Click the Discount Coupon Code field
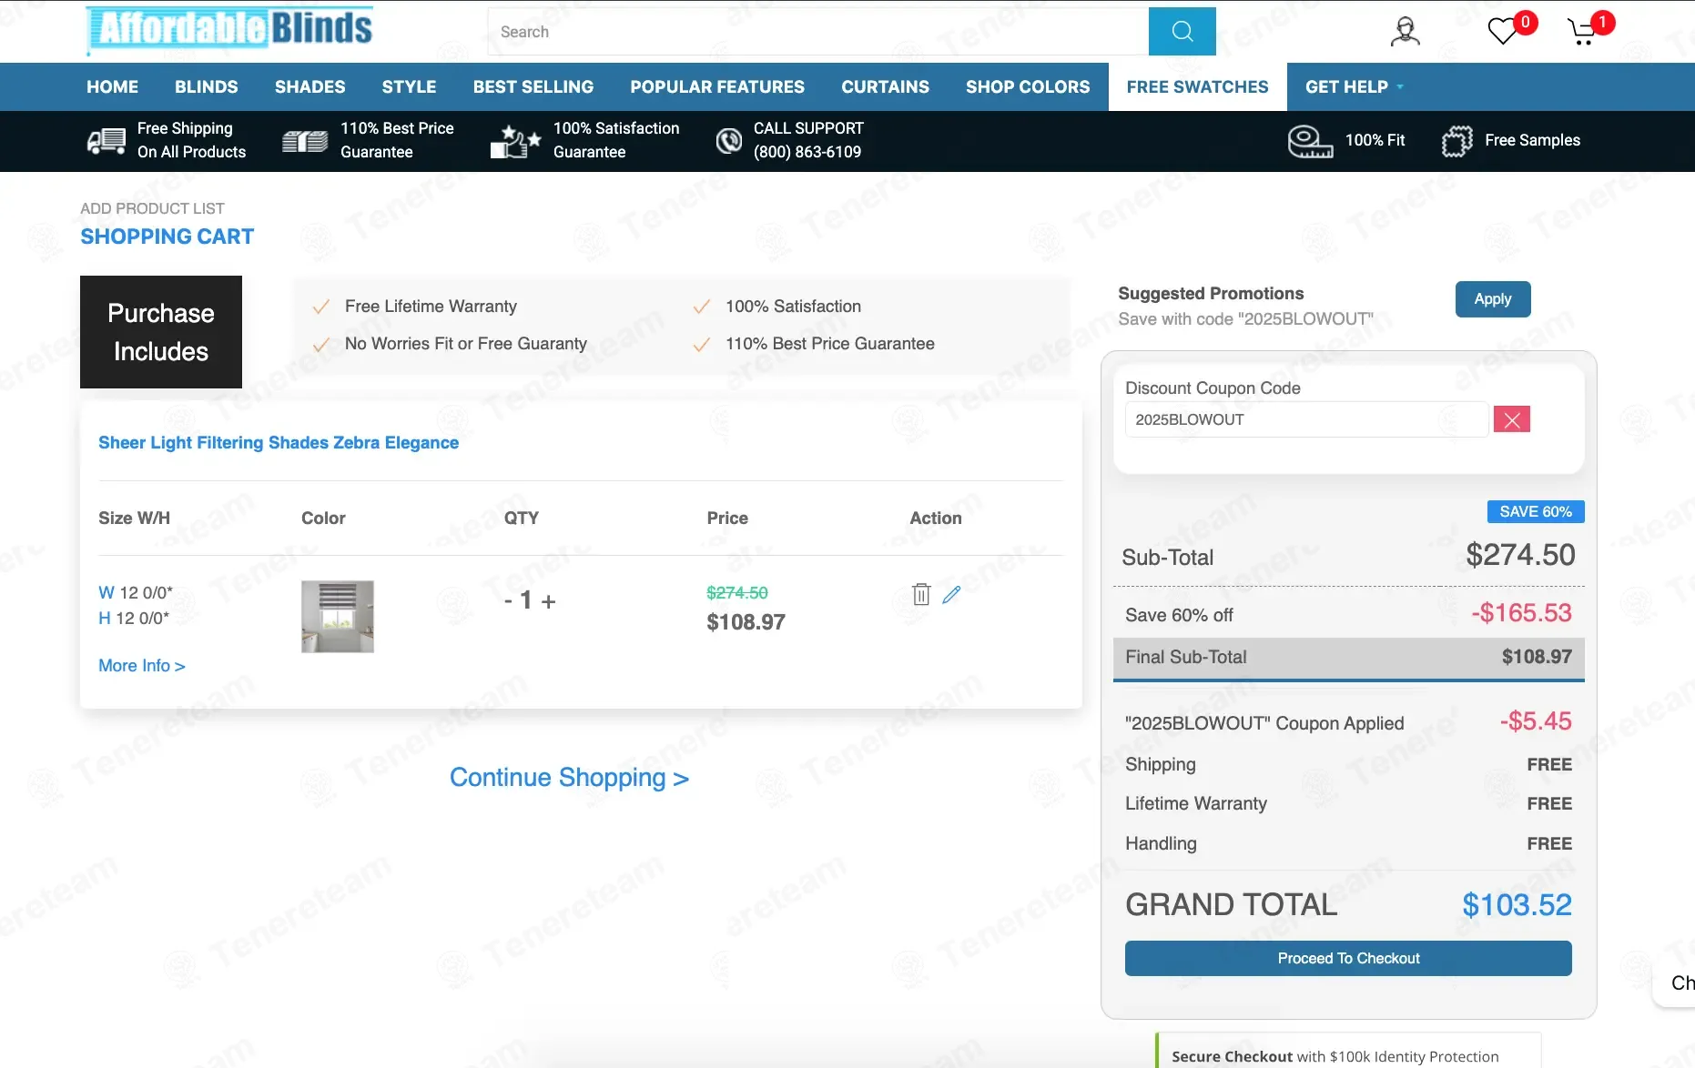 1306,419
